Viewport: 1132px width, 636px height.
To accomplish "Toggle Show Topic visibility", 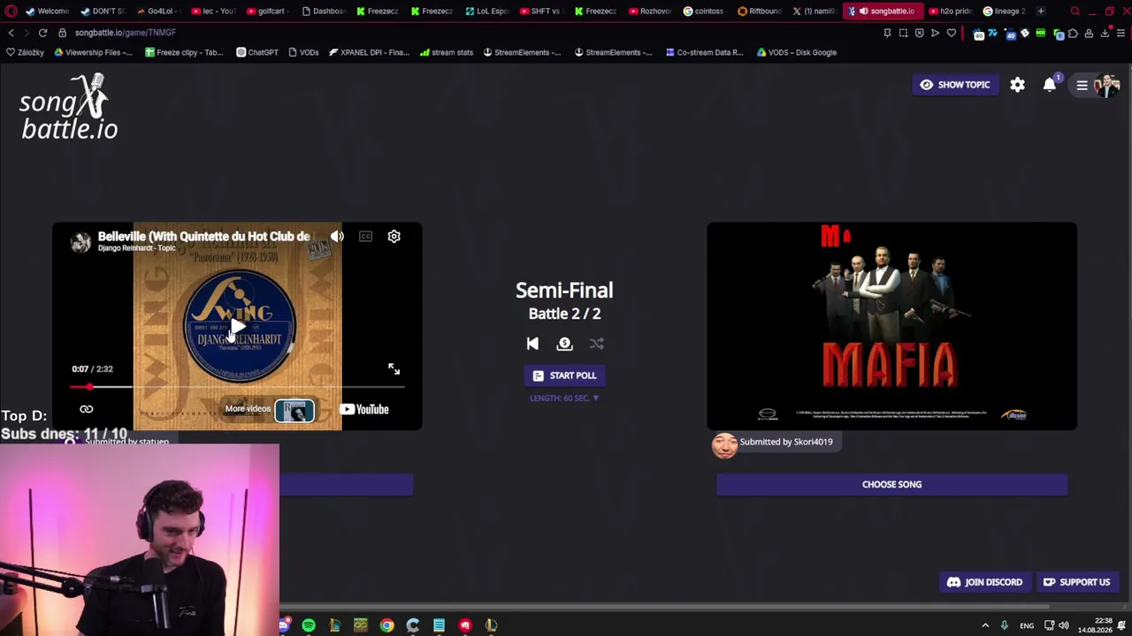I will [x=954, y=85].
